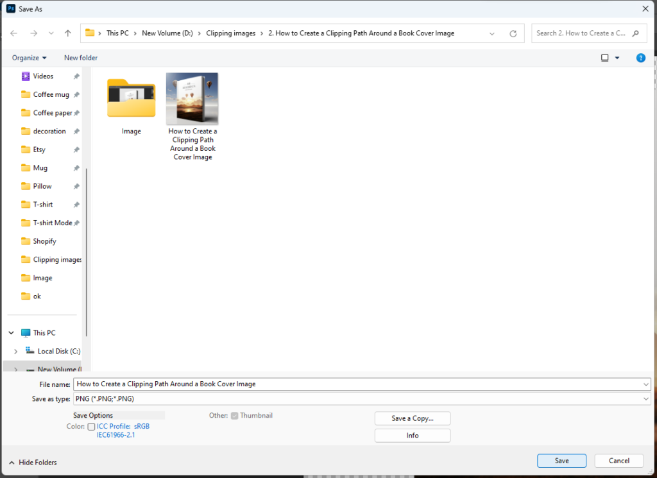This screenshot has width=657, height=478.
Task: Click the navigation pane scrollbar
Action: (87, 252)
